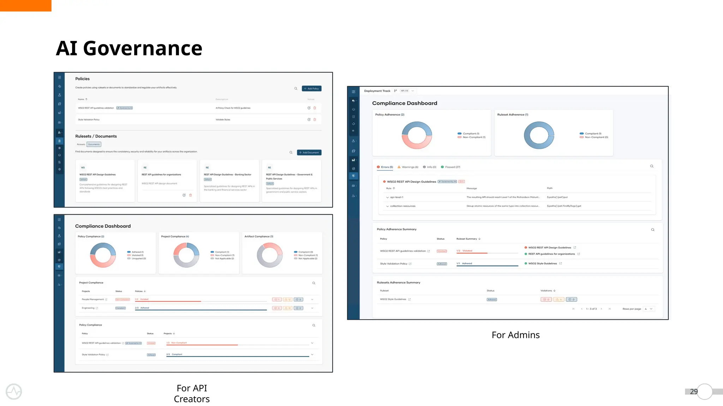The width and height of the screenshot is (723, 406).
Task: Click the Add Document button
Action: tap(309, 153)
